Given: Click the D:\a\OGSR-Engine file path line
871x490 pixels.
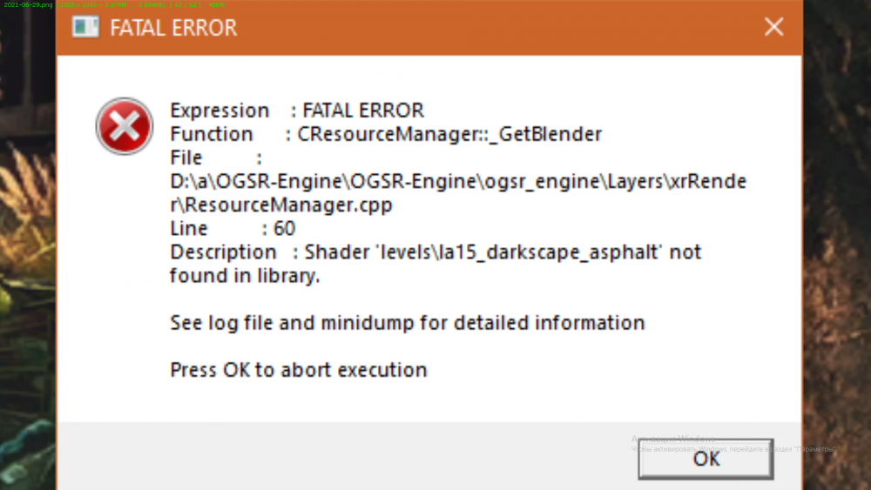Looking at the screenshot, I should 459,182.
